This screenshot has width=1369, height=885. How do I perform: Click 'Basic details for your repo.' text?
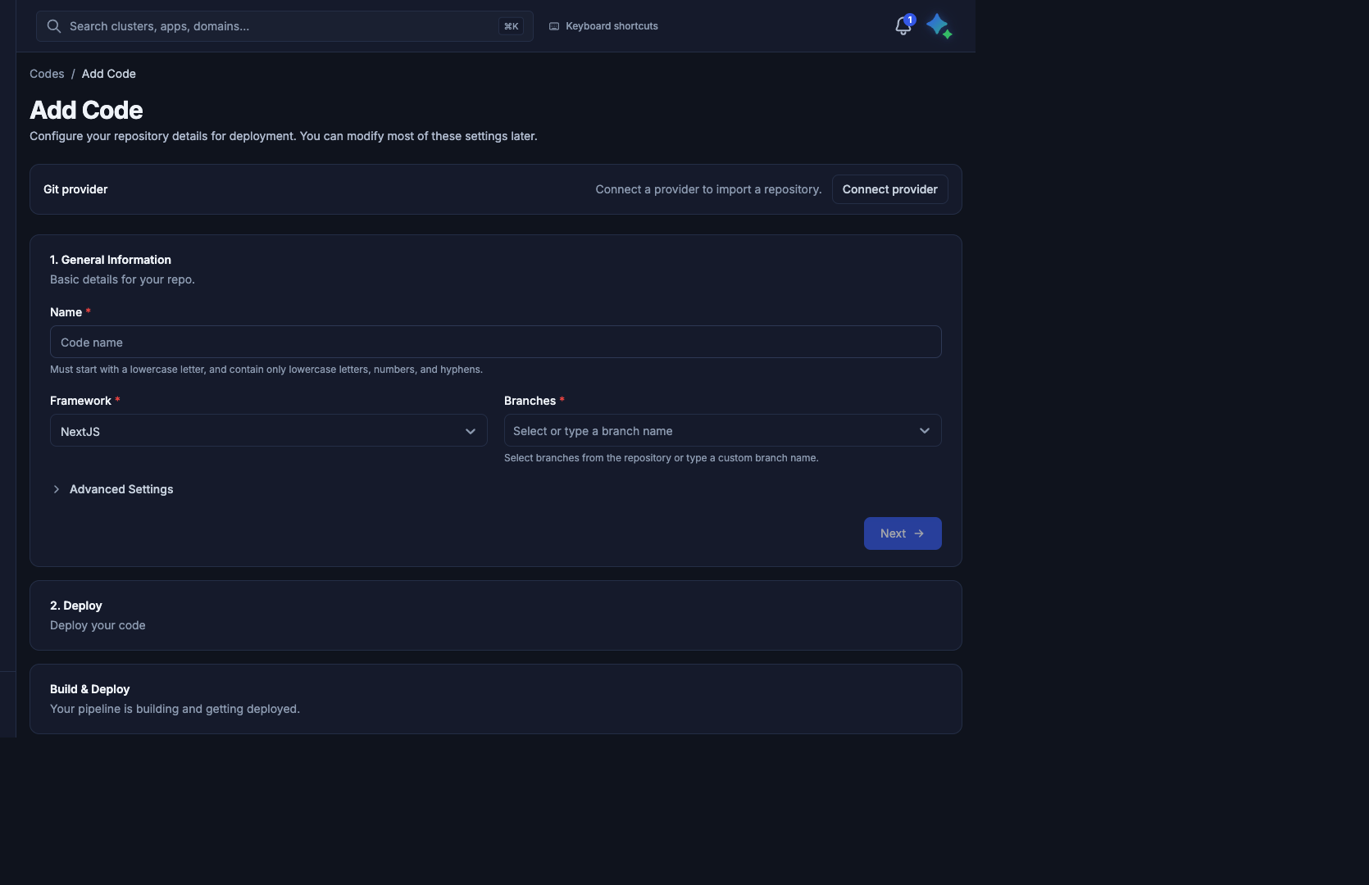pyautogui.click(x=122, y=279)
